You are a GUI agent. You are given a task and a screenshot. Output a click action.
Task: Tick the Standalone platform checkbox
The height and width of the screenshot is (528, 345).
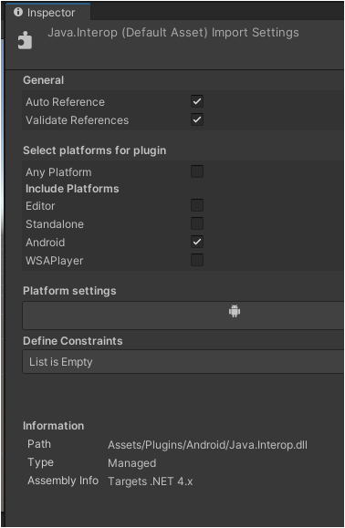pos(197,223)
